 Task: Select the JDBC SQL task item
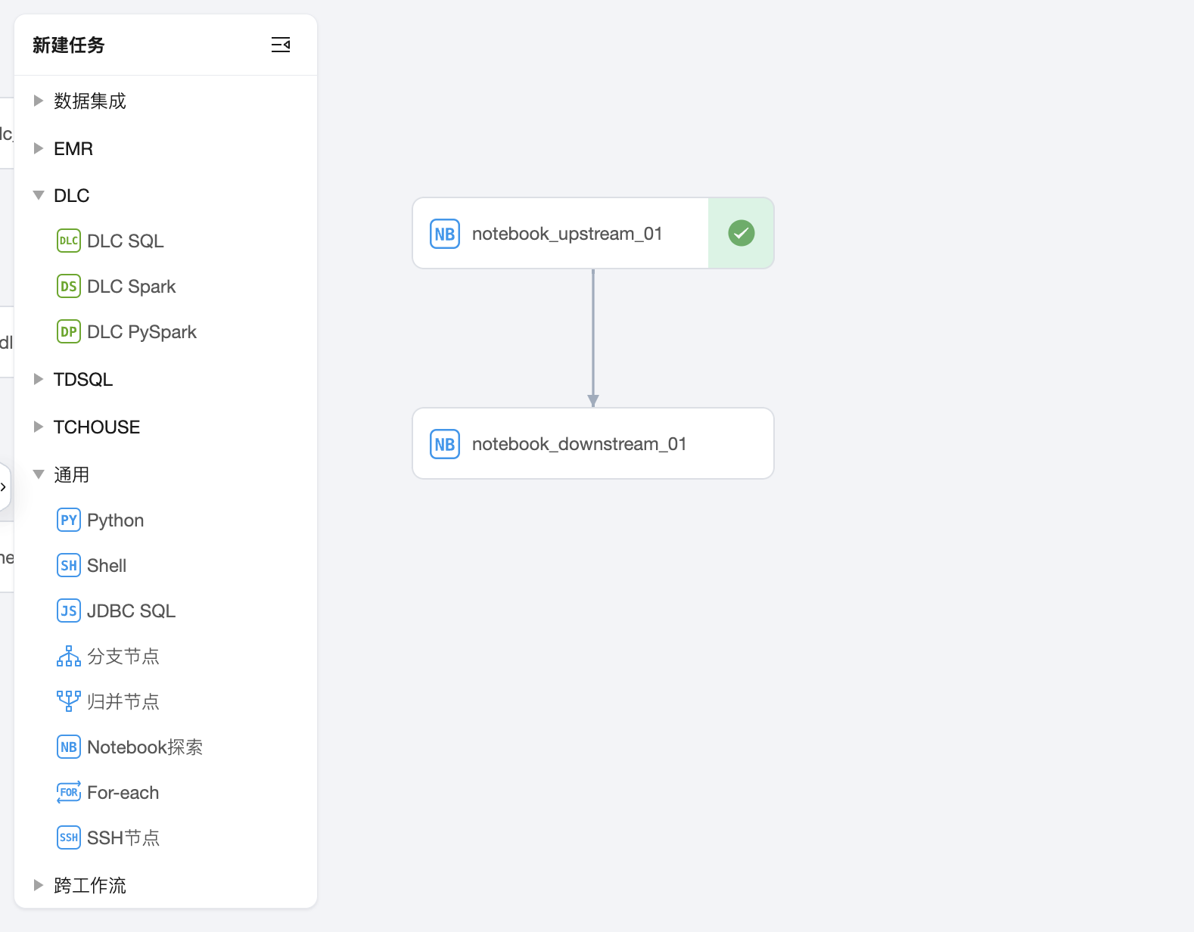point(131,610)
